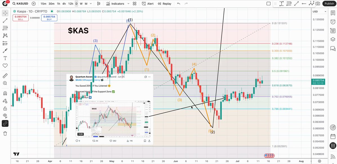Click the Publish button
Screen dimensions: 337x164
point(329,4)
